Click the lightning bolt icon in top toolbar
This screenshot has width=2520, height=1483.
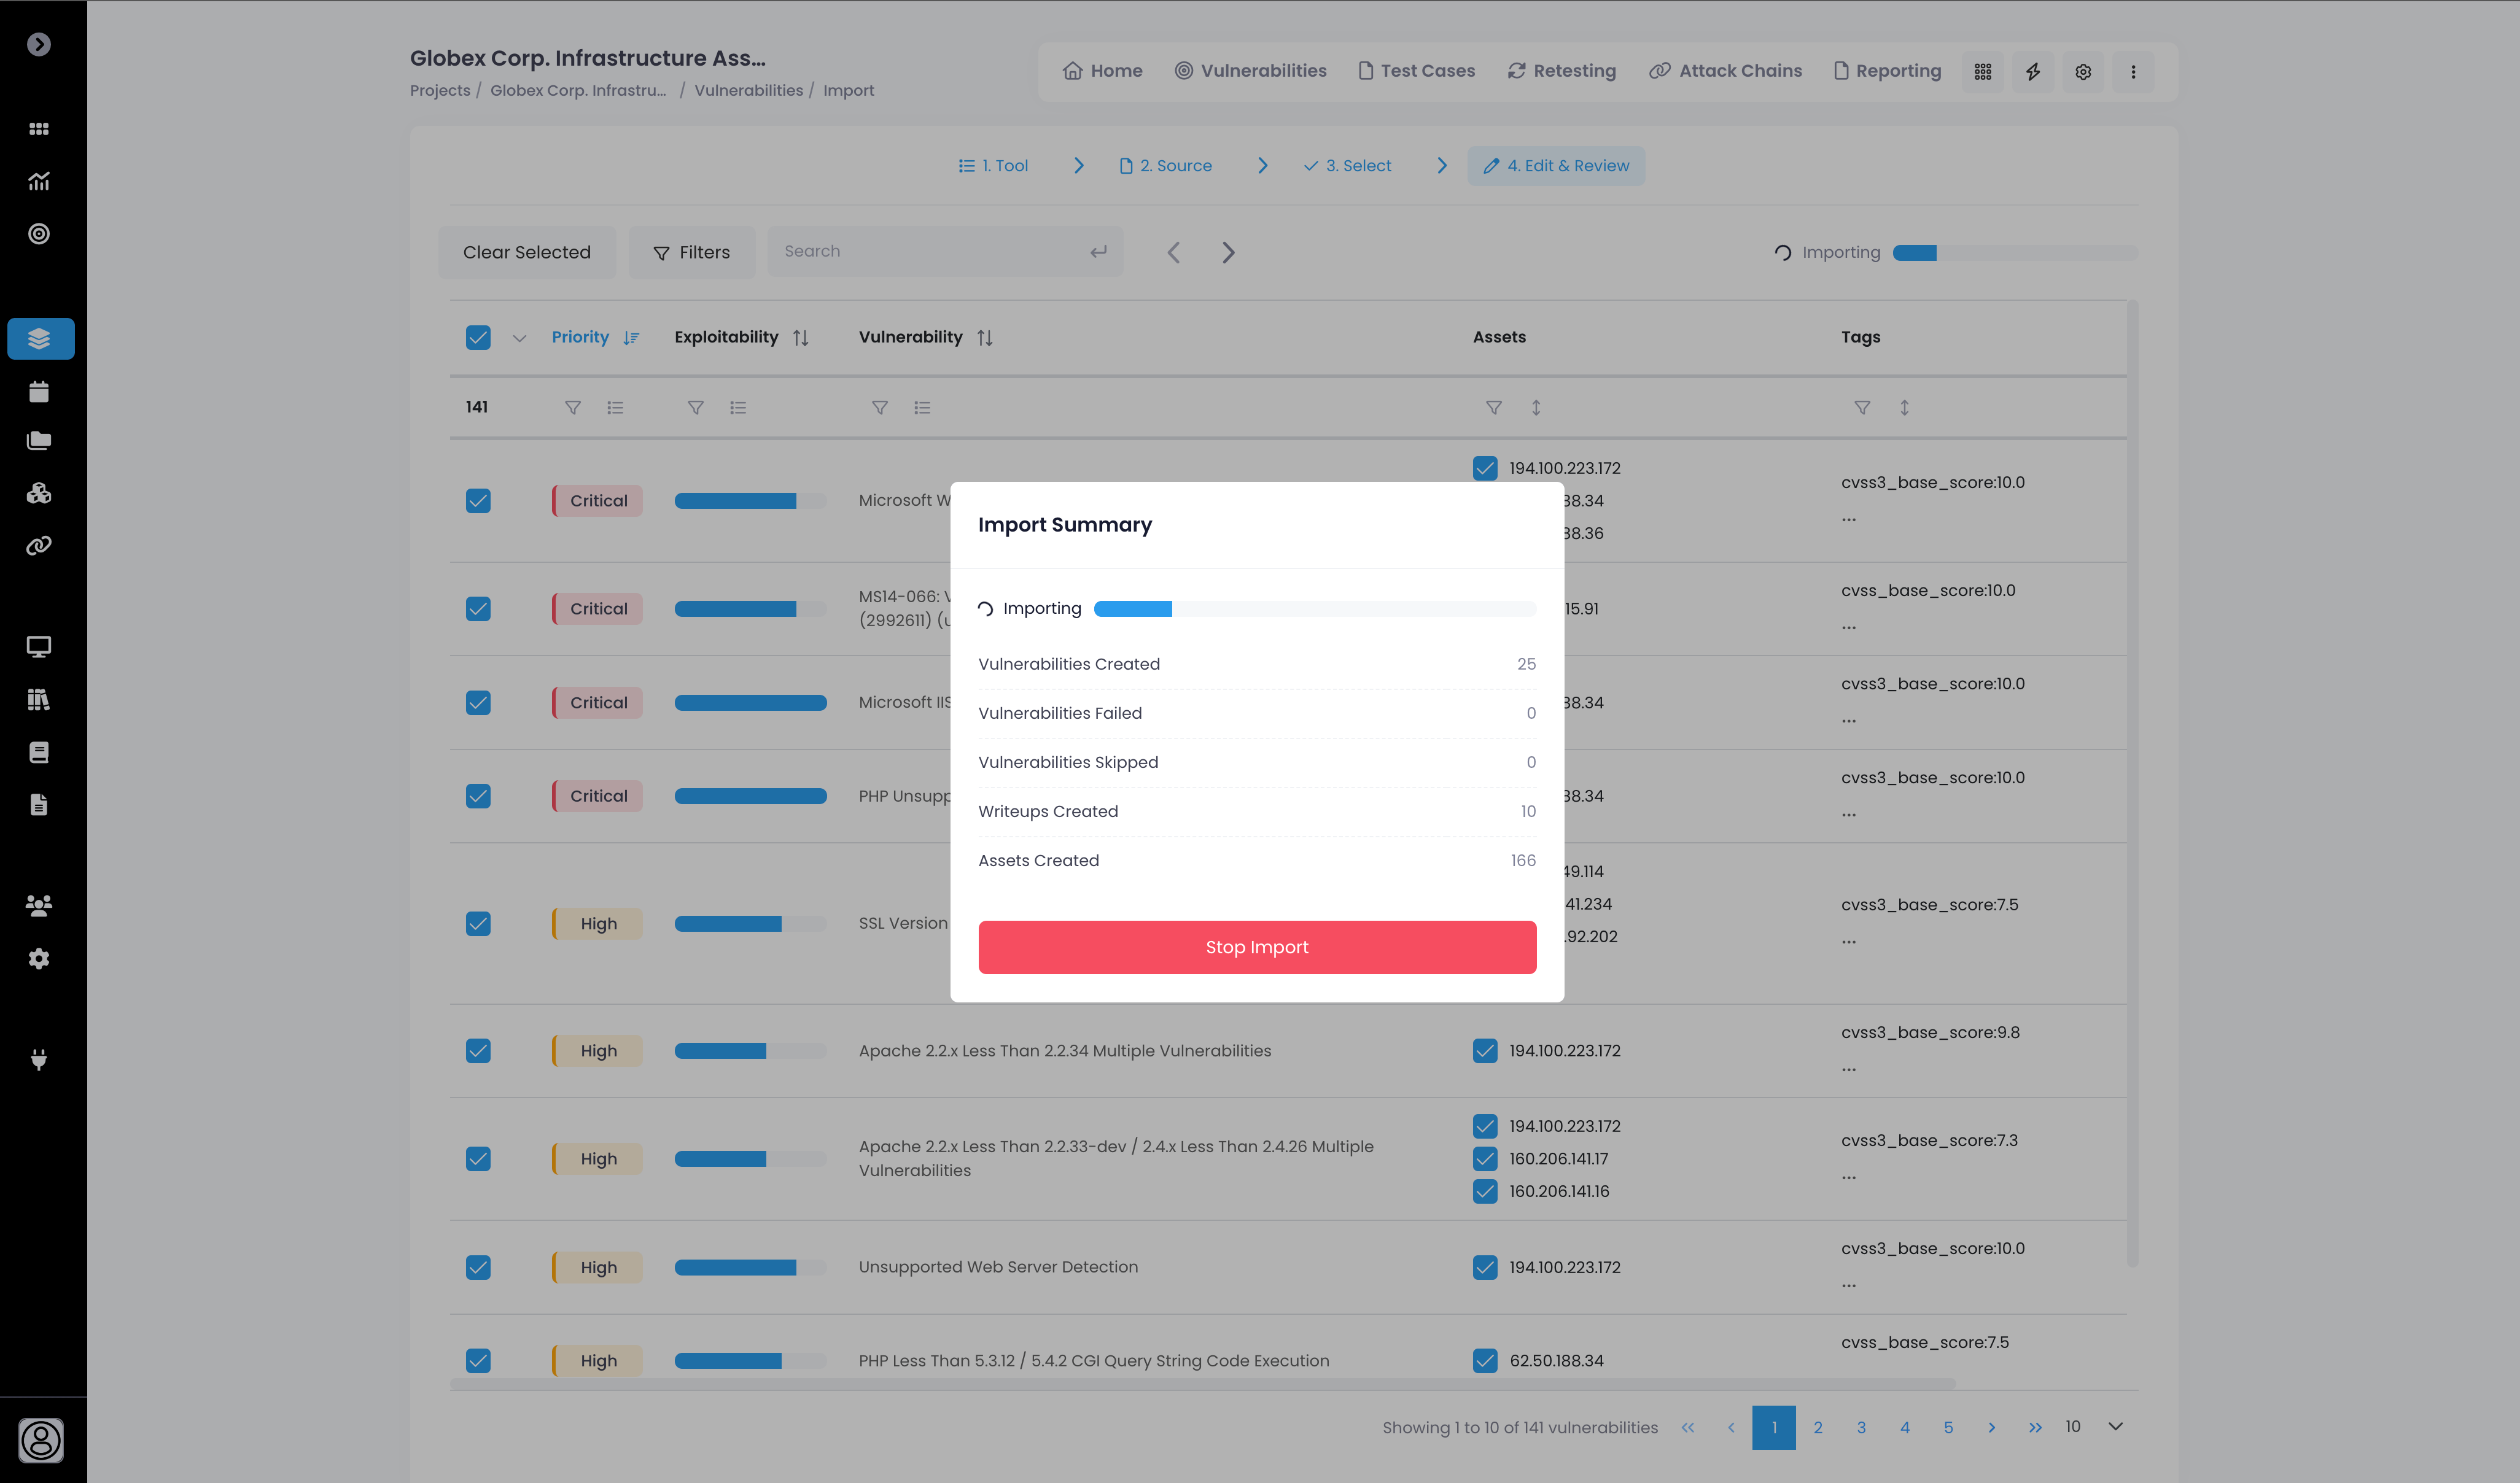pos(2032,71)
